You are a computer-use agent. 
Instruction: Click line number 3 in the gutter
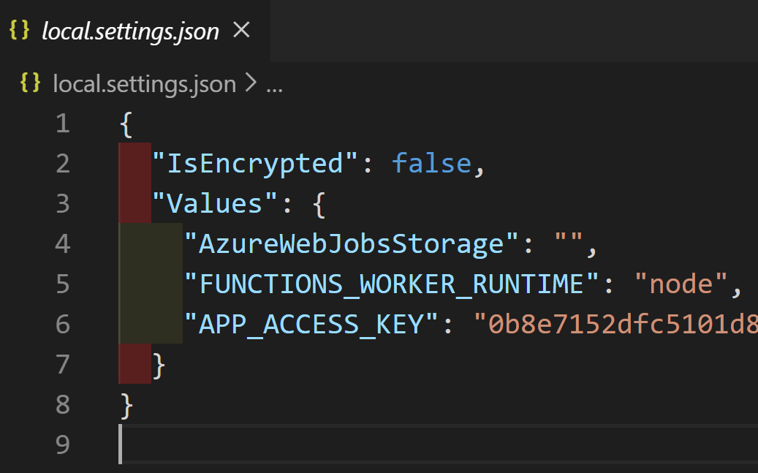(62, 203)
